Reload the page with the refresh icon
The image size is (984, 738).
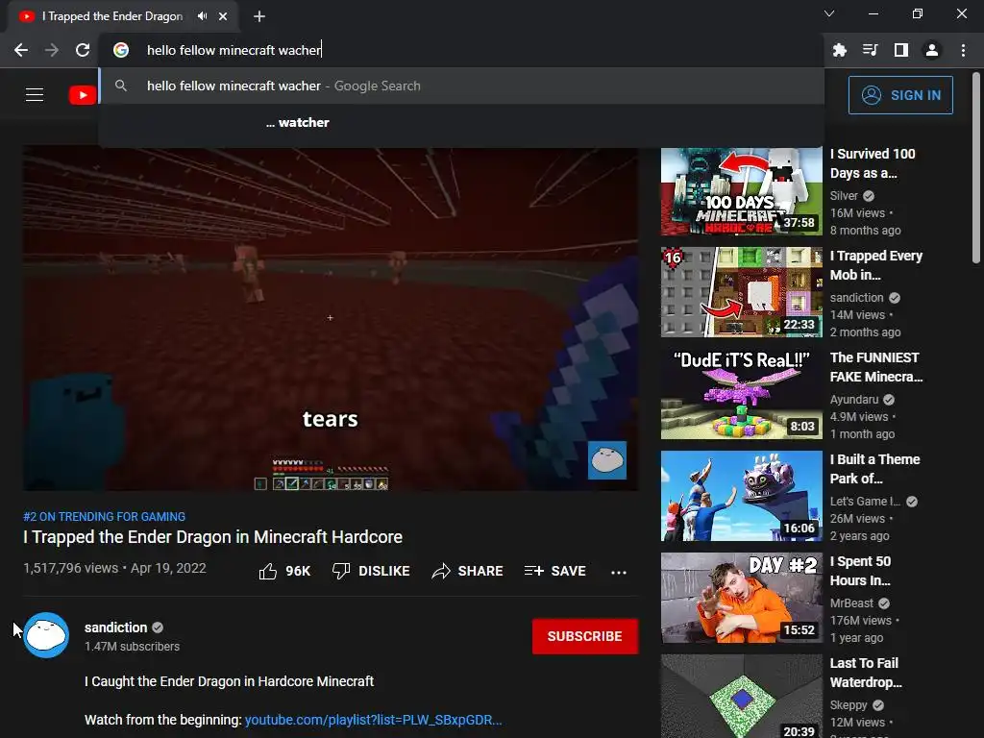coord(83,50)
